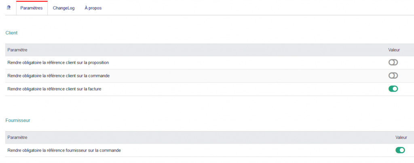The height and width of the screenshot is (163, 414).
Task: Open the À propos tab
Action: [93, 8]
